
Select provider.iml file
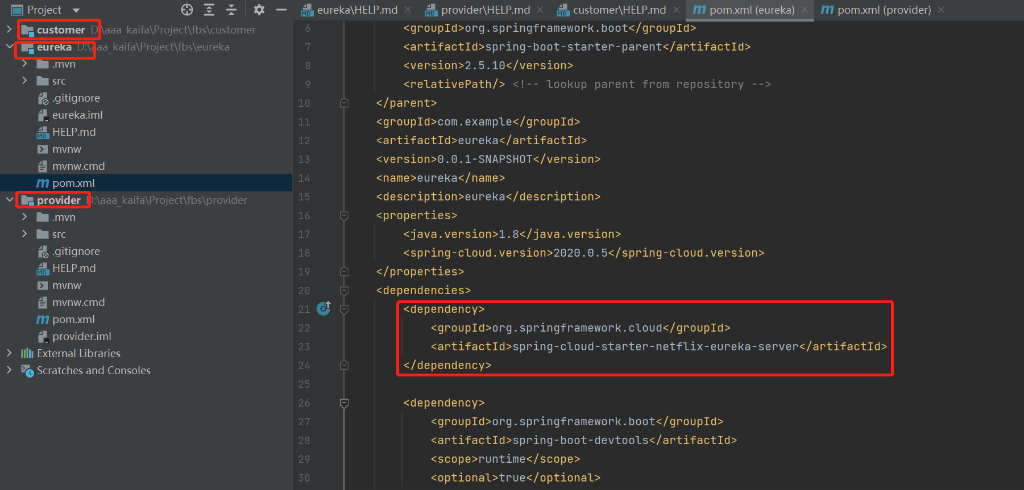coord(82,336)
